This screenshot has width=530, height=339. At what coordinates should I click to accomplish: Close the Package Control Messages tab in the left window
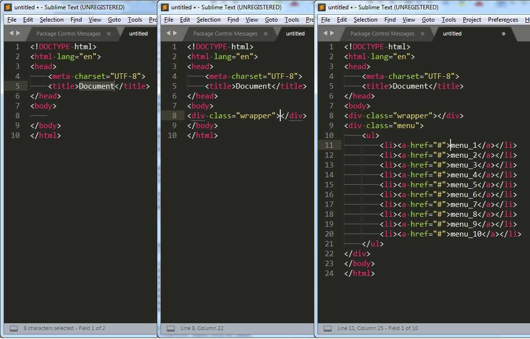109,34
